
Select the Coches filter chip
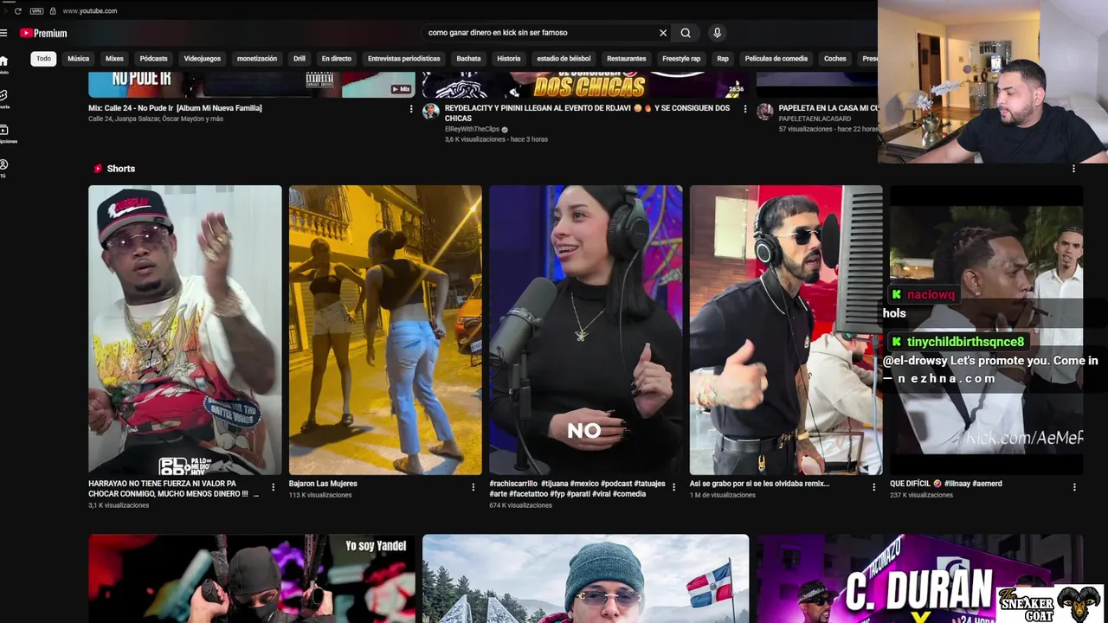(x=835, y=59)
